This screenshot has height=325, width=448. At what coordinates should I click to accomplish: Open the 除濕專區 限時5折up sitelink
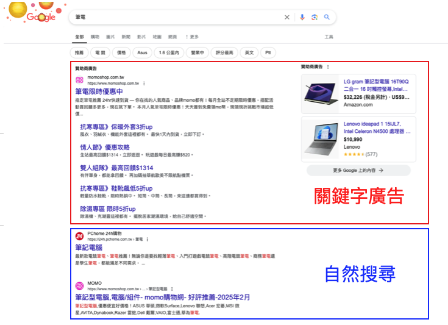[x=108, y=209]
